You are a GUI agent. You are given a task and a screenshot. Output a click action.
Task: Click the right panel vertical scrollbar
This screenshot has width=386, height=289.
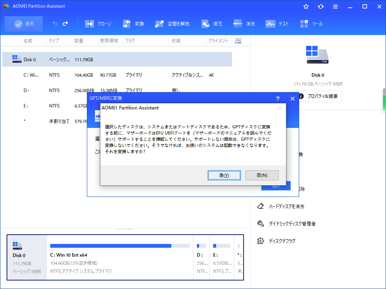[384, 99]
